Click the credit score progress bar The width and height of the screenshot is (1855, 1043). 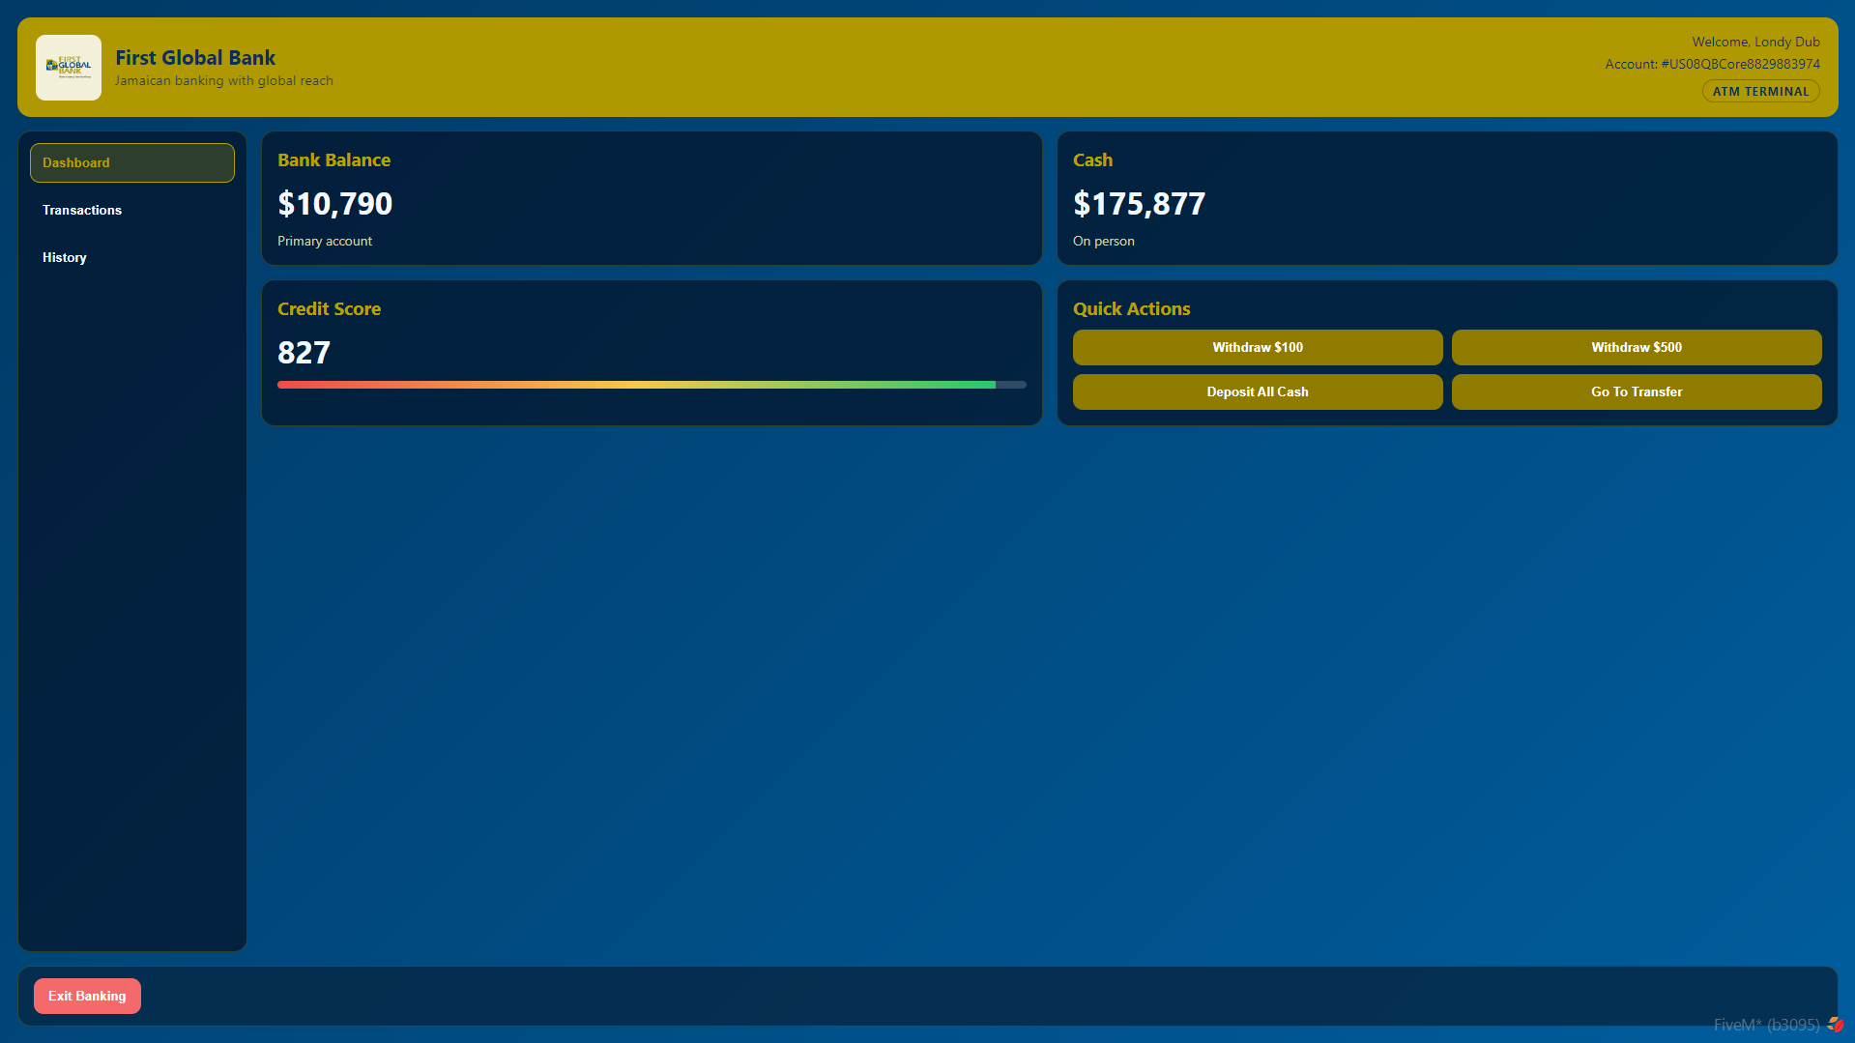[x=652, y=385]
